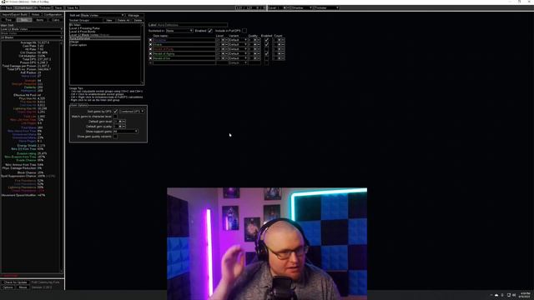Open the Main Skill socket group dropdown
Screen dimensions: 534x300
[x=32, y=29]
